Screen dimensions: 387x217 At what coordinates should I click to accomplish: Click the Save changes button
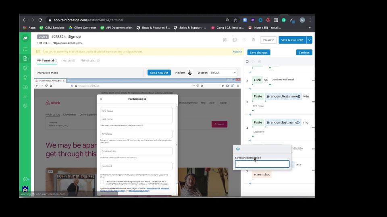pyautogui.click(x=259, y=52)
